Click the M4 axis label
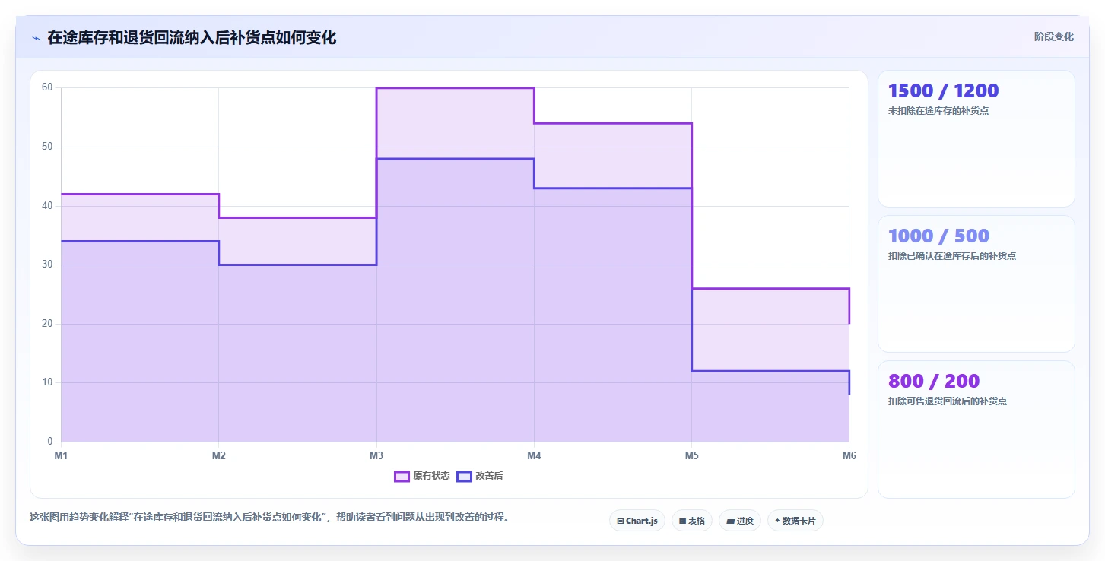 (534, 455)
